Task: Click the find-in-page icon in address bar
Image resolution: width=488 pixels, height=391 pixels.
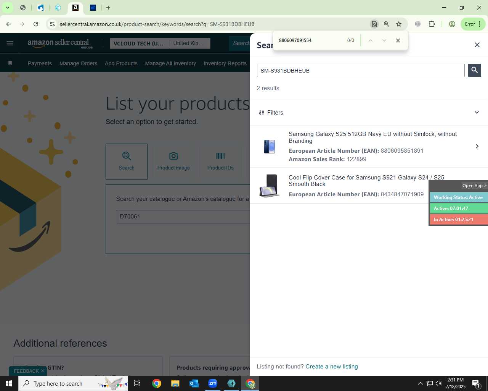Action: [374, 24]
